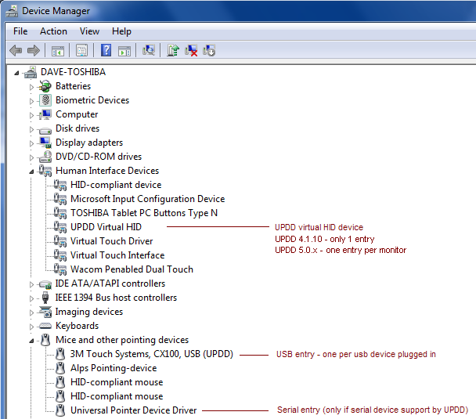Select TOSHIBA Tablet PC Buttons Type N
This screenshot has width=476, height=419.
pyautogui.click(x=144, y=213)
